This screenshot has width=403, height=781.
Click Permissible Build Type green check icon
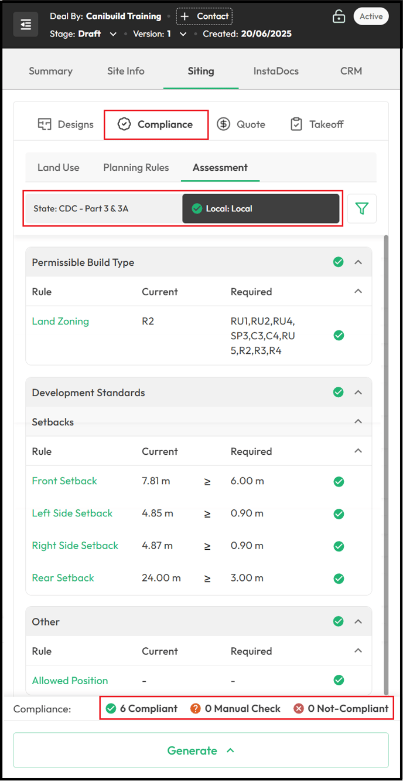(339, 262)
